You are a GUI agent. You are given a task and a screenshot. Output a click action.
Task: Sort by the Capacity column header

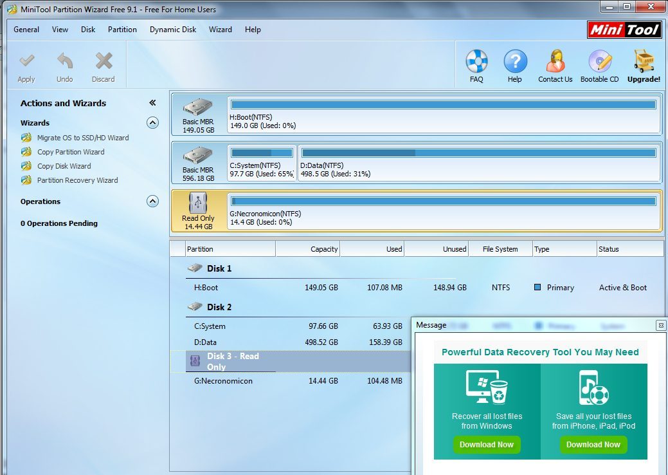(x=308, y=249)
